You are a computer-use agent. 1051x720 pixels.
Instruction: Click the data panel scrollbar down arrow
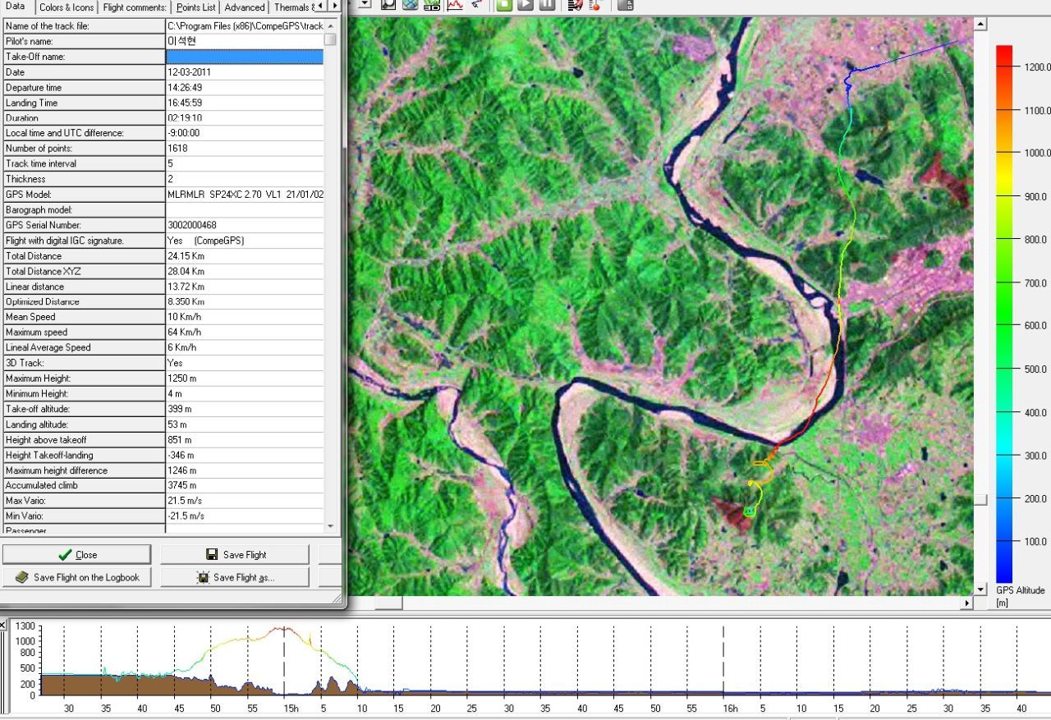point(330,526)
